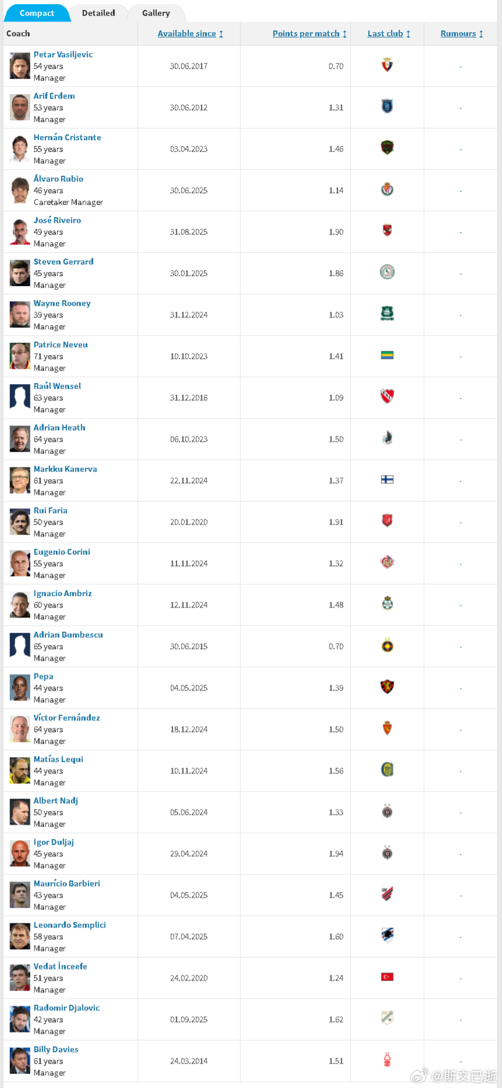Click Maurício Barbieri's last club crest
Viewport: 502px width, 1088px height.
387,894
